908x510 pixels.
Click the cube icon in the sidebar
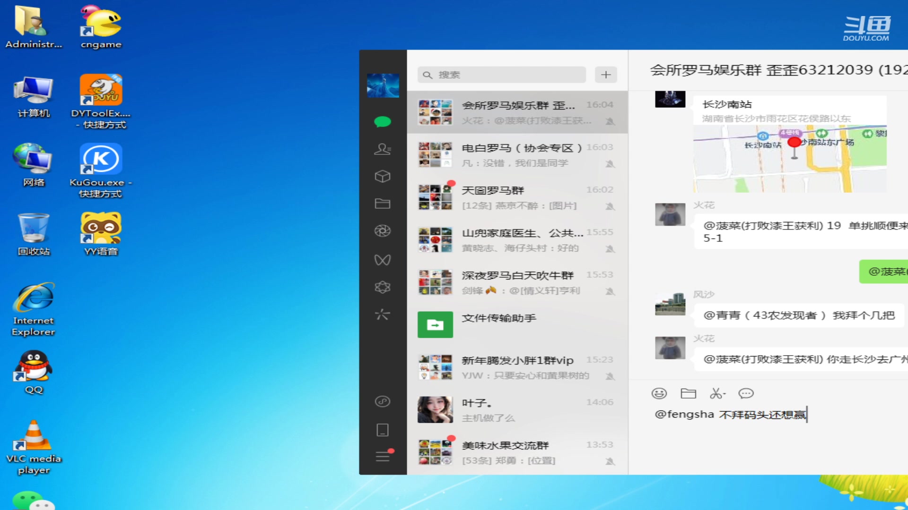383,176
